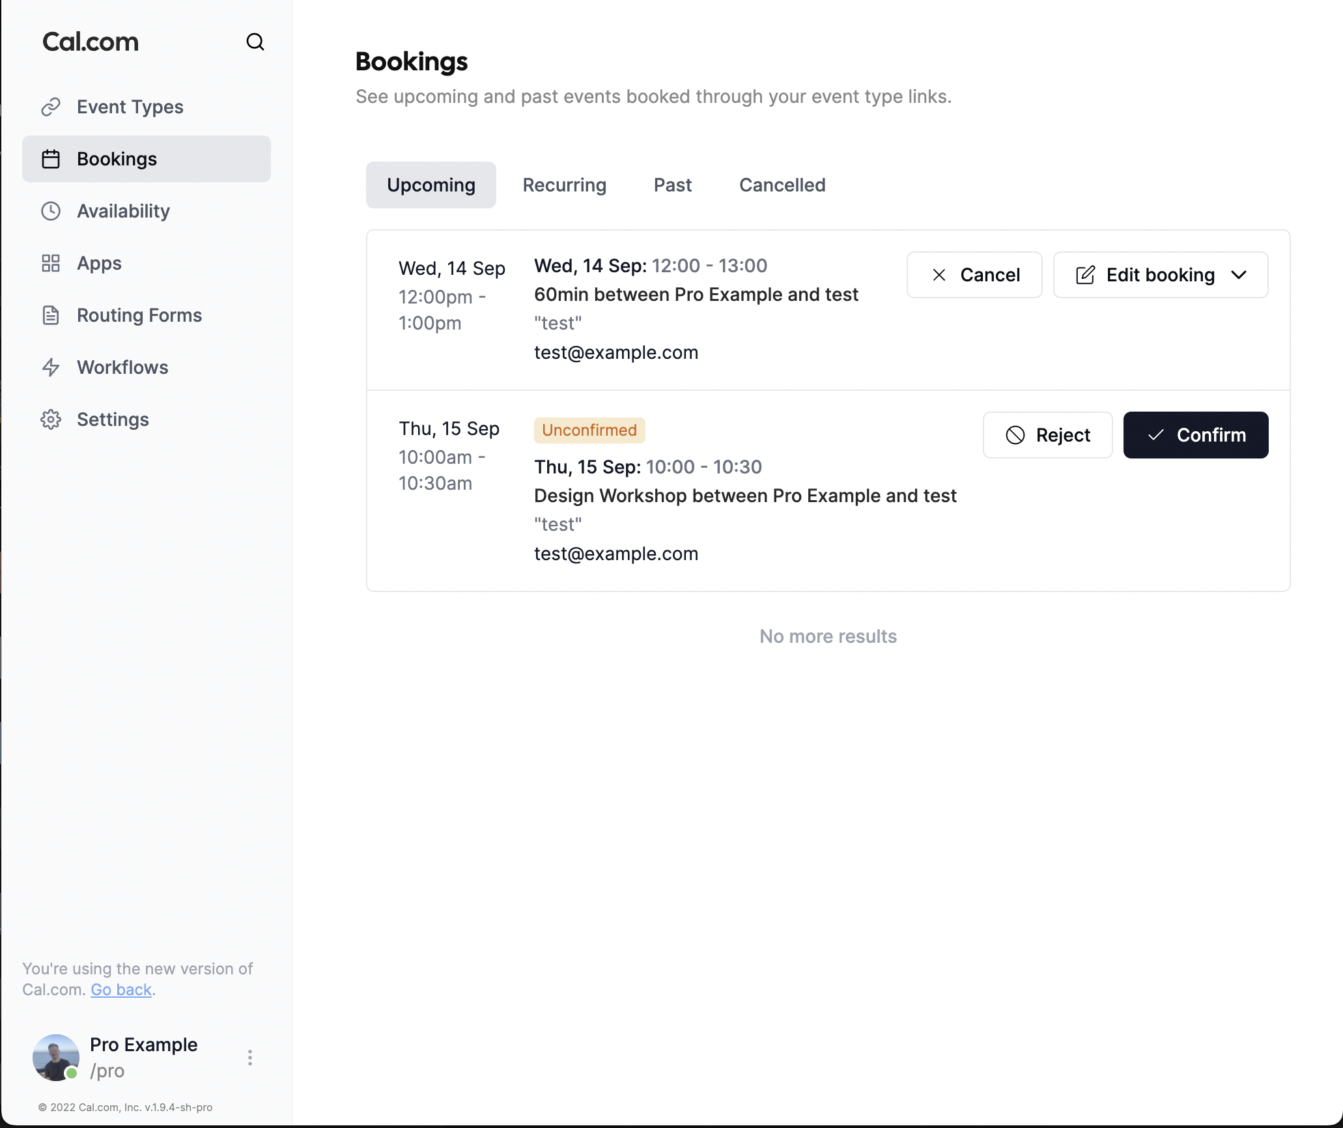This screenshot has width=1343, height=1128.
Task: Click the search magnifier icon
Action: click(x=255, y=42)
